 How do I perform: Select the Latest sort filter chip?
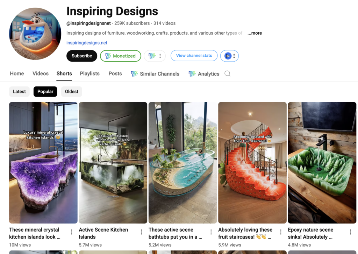click(20, 92)
